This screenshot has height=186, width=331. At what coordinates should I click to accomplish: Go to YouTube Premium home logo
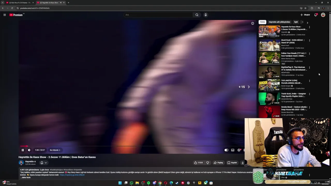[17, 15]
